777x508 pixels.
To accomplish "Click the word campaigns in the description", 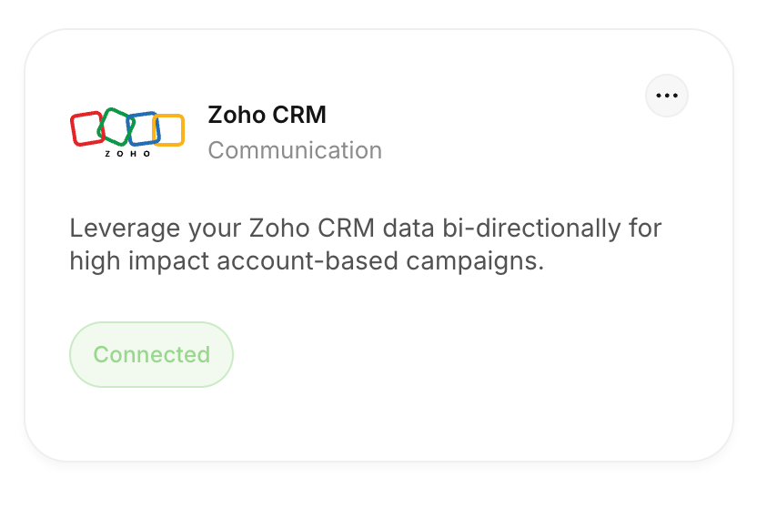I will pos(475,261).
